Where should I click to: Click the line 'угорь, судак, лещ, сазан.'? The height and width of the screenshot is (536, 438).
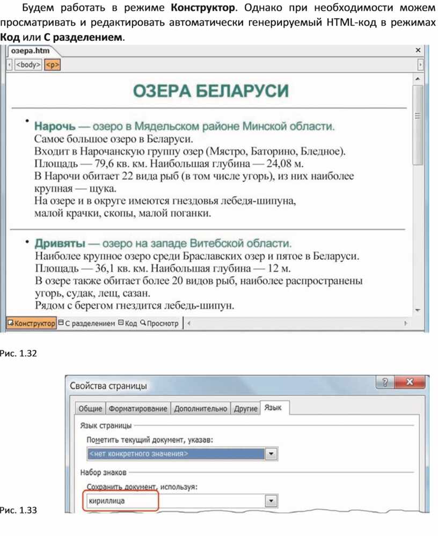click(x=92, y=293)
